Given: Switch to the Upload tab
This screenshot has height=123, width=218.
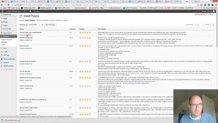Looking at the screenshot, I should (x=38, y=20).
